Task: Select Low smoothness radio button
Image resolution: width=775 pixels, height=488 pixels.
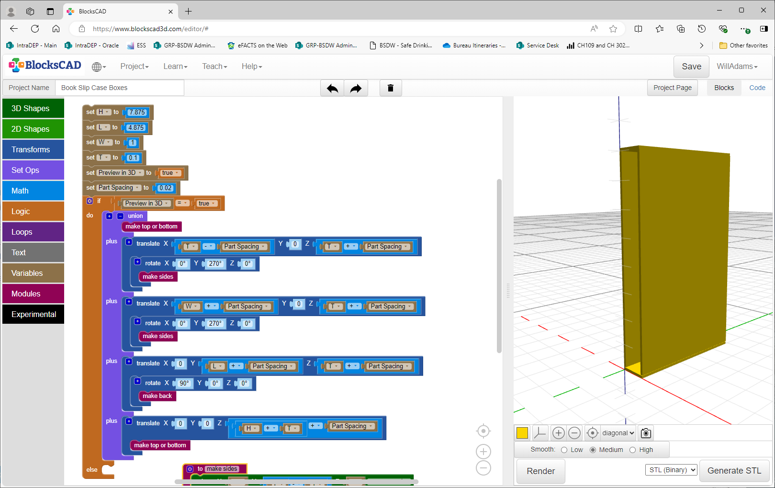Action: (x=564, y=450)
